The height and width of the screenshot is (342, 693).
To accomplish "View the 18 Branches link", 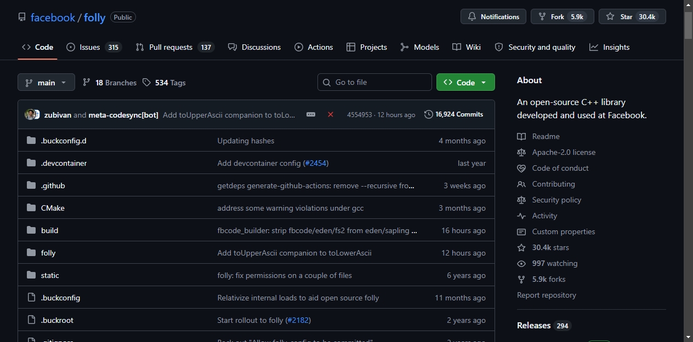I will pyautogui.click(x=110, y=83).
